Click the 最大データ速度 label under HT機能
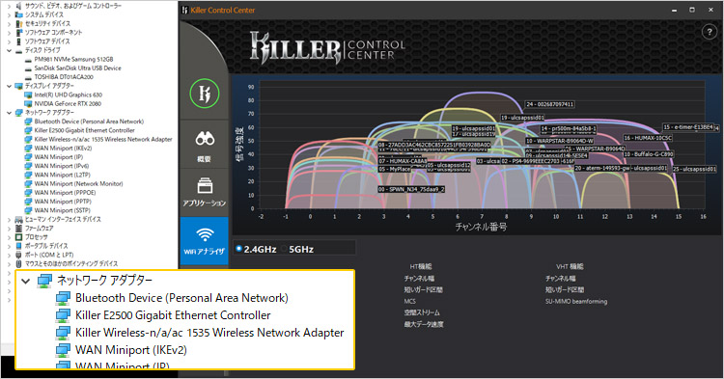 click(424, 324)
